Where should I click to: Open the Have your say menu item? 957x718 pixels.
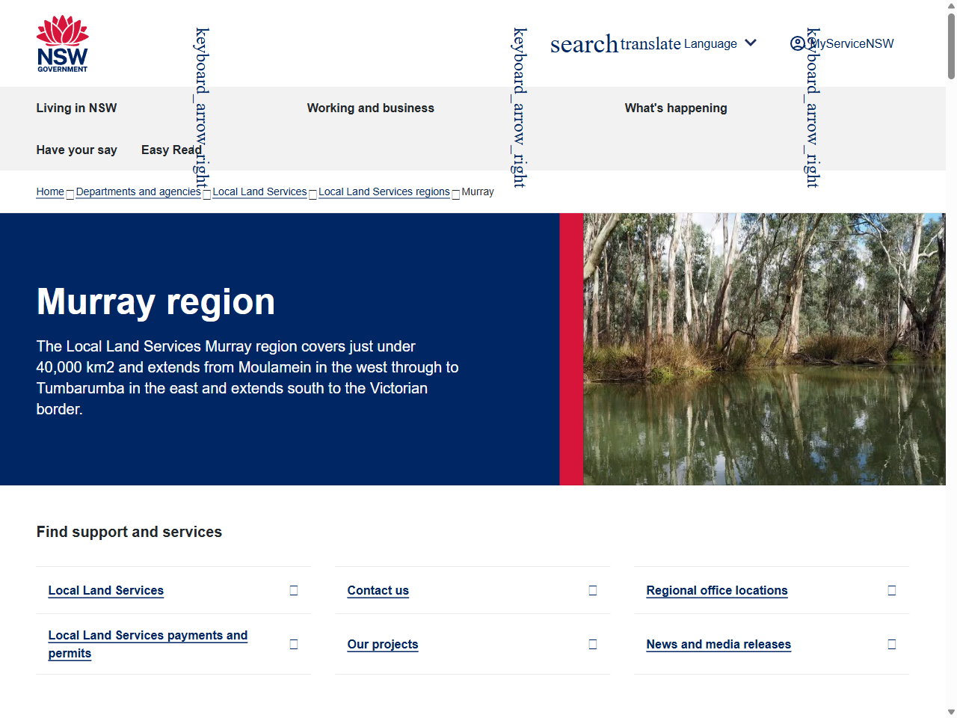click(x=76, y=150)
